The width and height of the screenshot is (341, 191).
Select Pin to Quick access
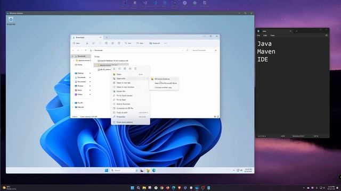point(131,95)
